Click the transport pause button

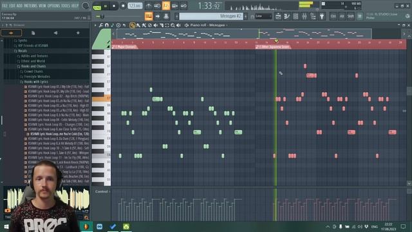[x=106, y=6]
